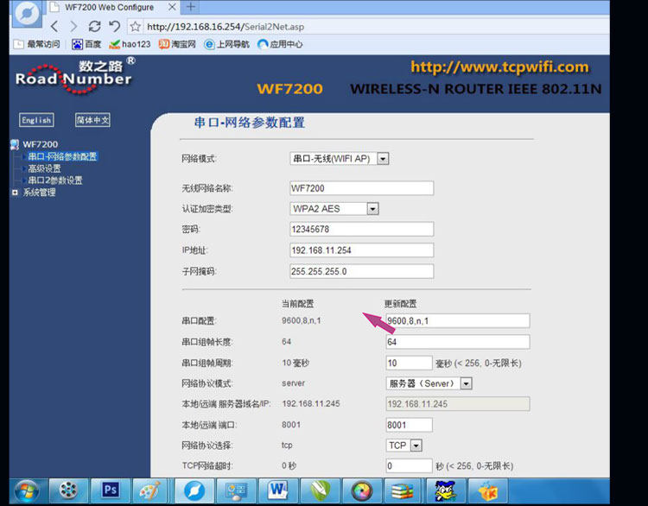Open the duck mascot app on taskbar
The height and width of the screenshot is (506, 648).
(446, 491)
